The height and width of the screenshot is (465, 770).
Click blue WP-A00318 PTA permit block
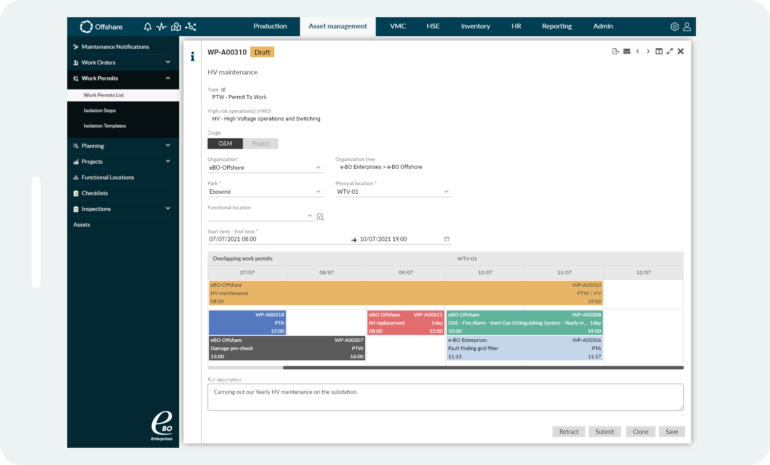click(247, 323)
